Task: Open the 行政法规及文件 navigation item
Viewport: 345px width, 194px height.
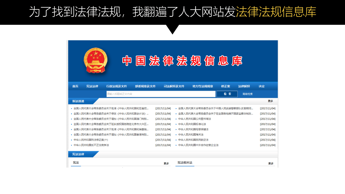Action: tap(117, 86)
